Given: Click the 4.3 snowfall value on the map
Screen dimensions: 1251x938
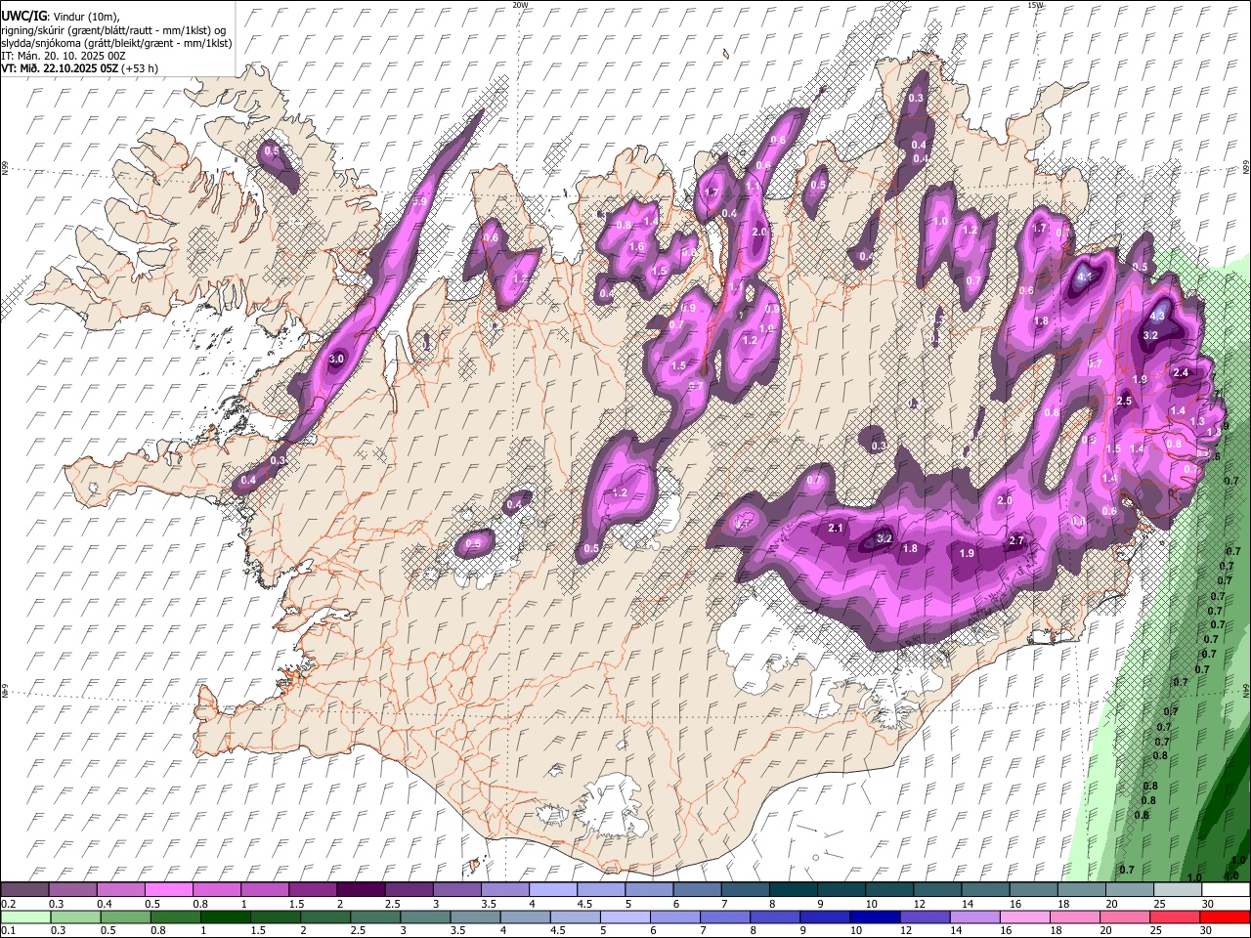Looking at the screenshot, I should (1158, 316).
